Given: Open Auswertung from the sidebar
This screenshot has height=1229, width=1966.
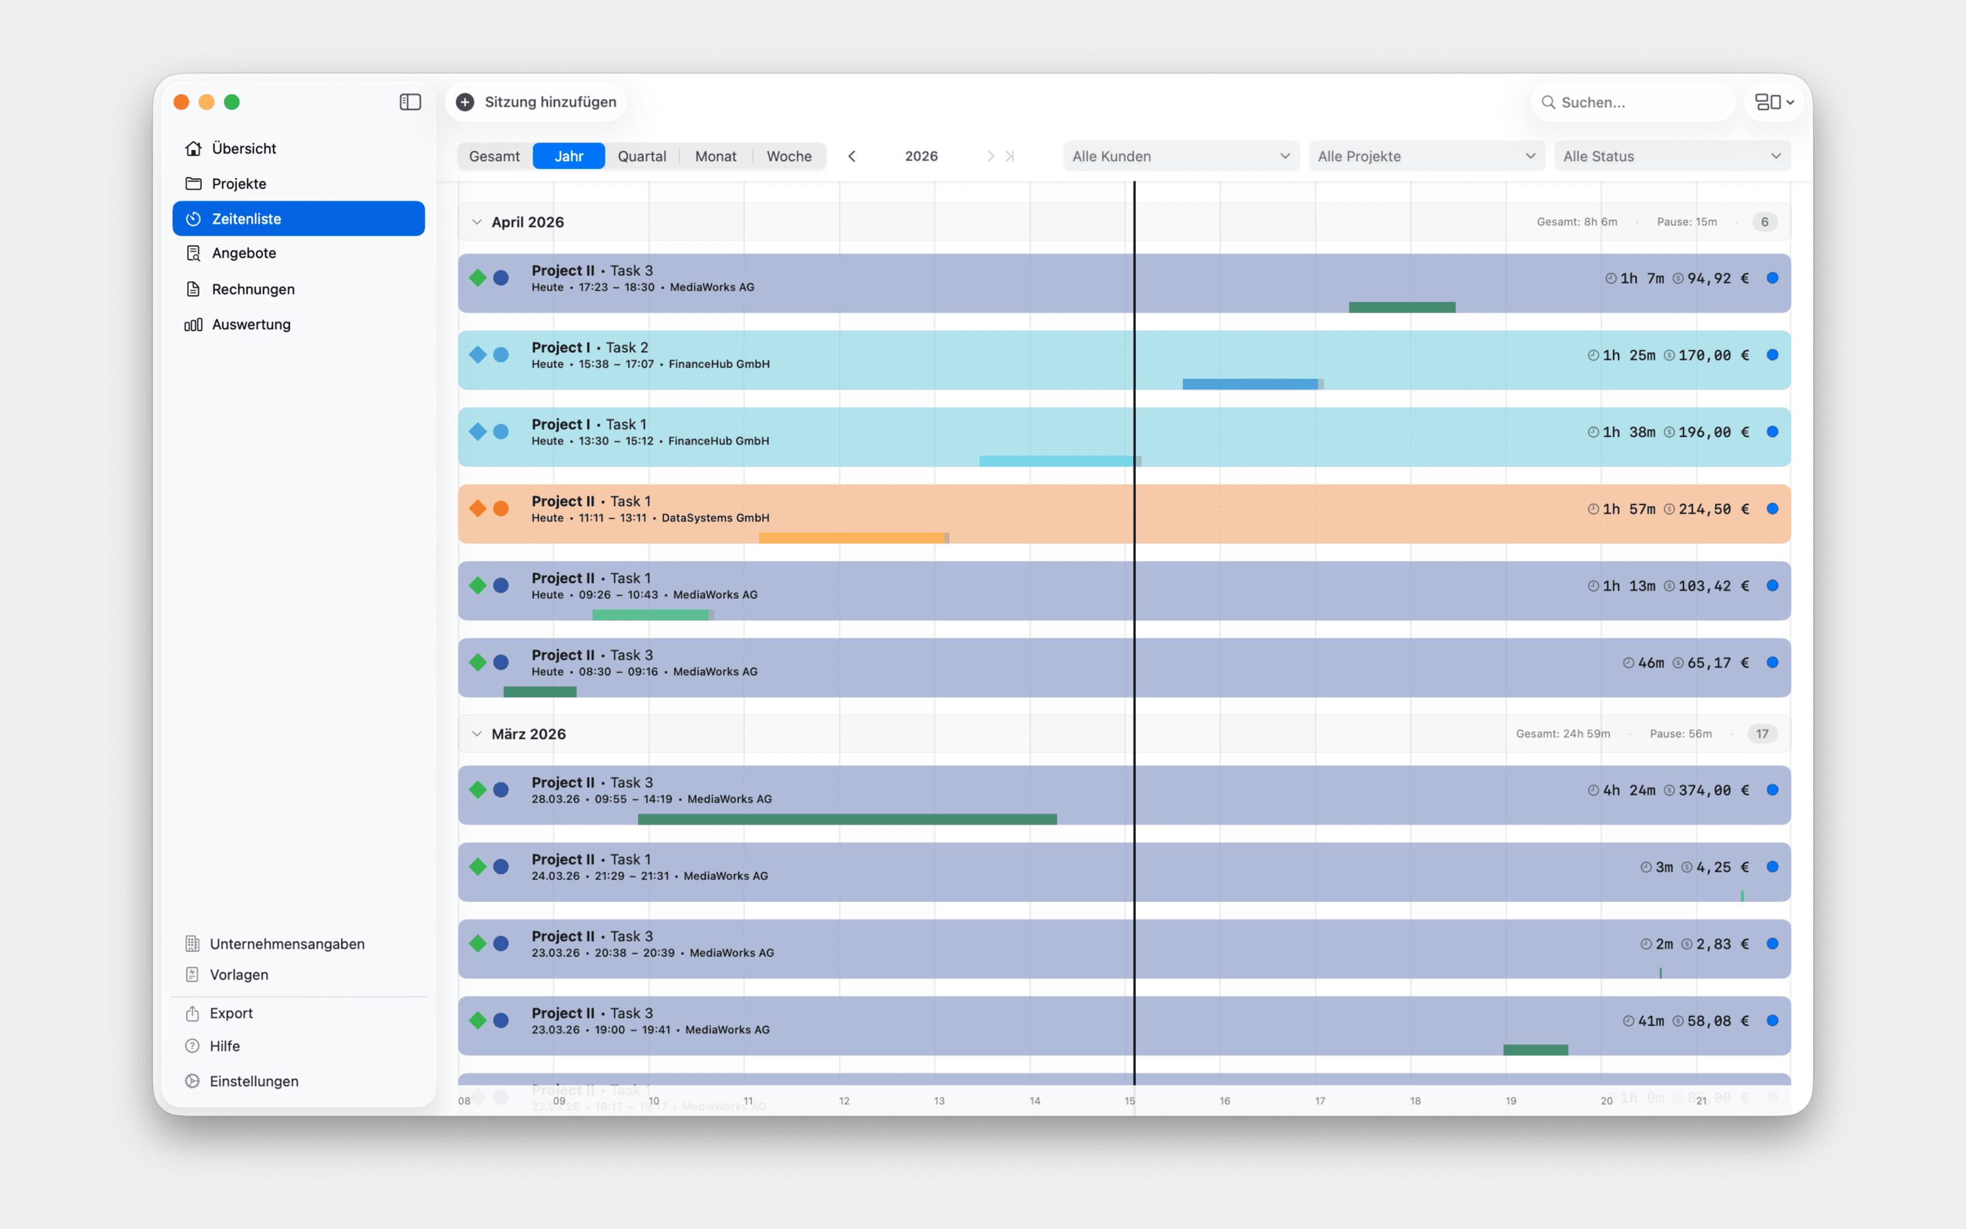Looking at the screenshot, I should (x=251, y=324).
